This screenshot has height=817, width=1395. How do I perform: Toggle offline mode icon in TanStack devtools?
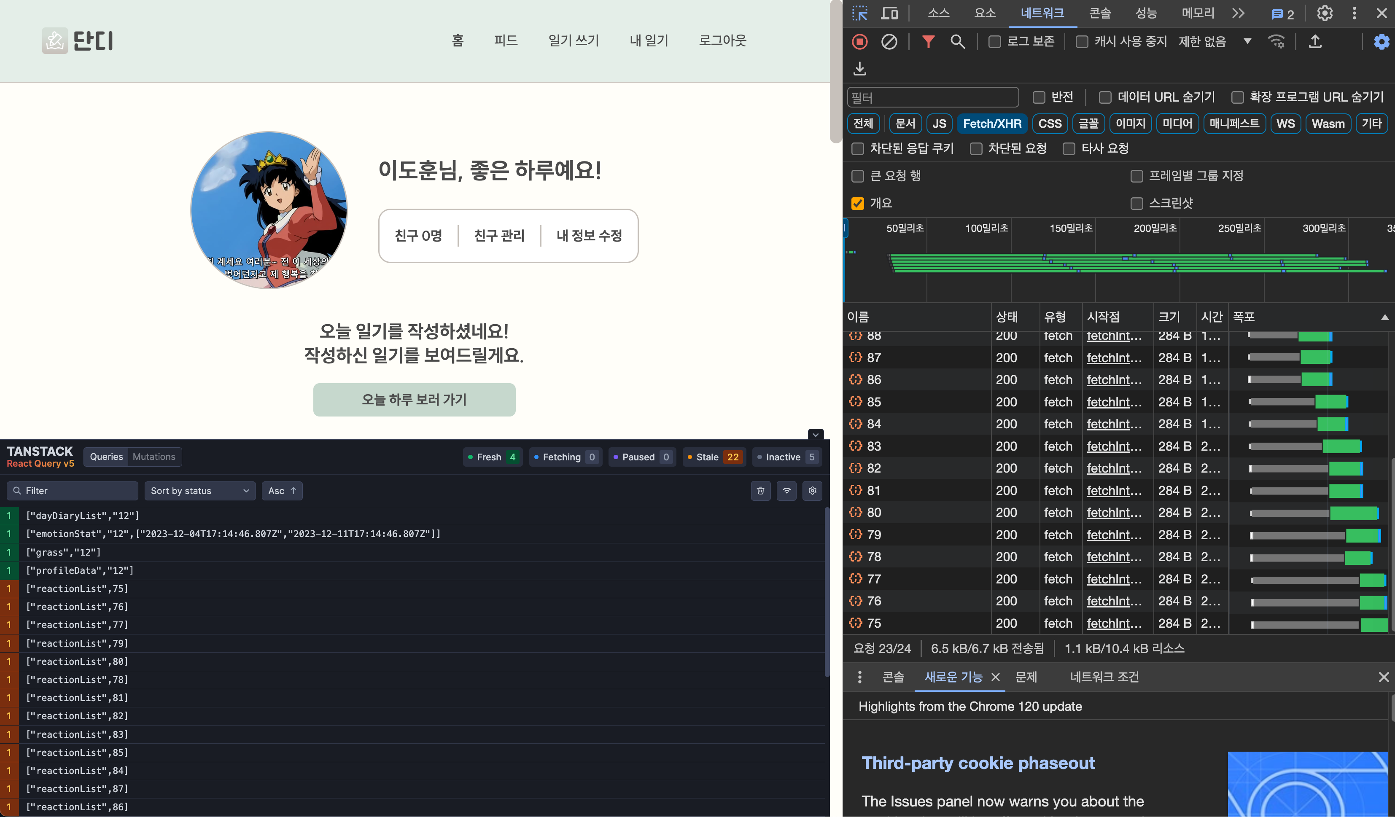pyautogui.click(x=786, y=490)
